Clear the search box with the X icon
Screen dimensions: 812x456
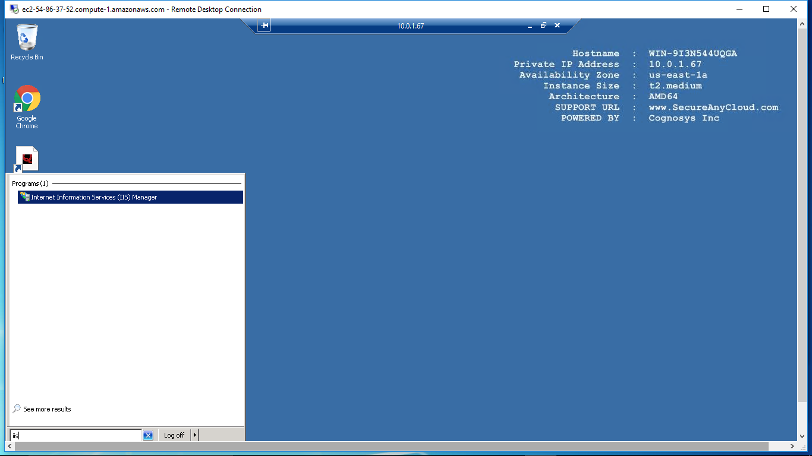tap(148, 435)
